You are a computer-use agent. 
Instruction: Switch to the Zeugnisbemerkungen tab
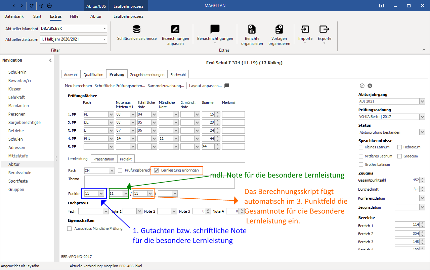coord(147,74)
